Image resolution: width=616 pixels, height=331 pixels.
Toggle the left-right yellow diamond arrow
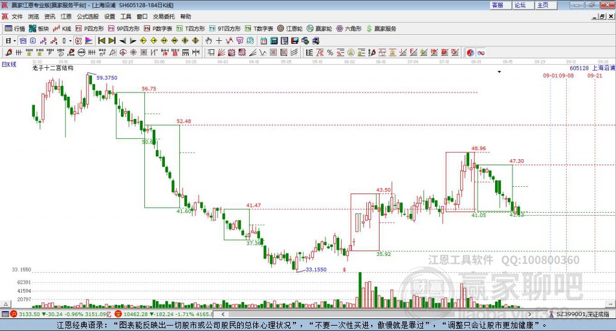click(164, 41)
